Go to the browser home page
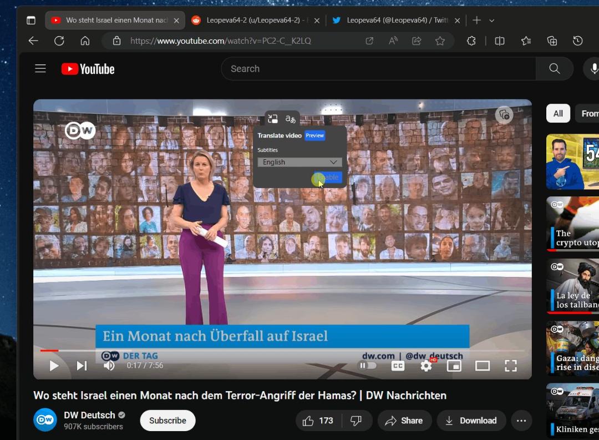Screen dimensions: 599x440 click(x=85, y=41)
